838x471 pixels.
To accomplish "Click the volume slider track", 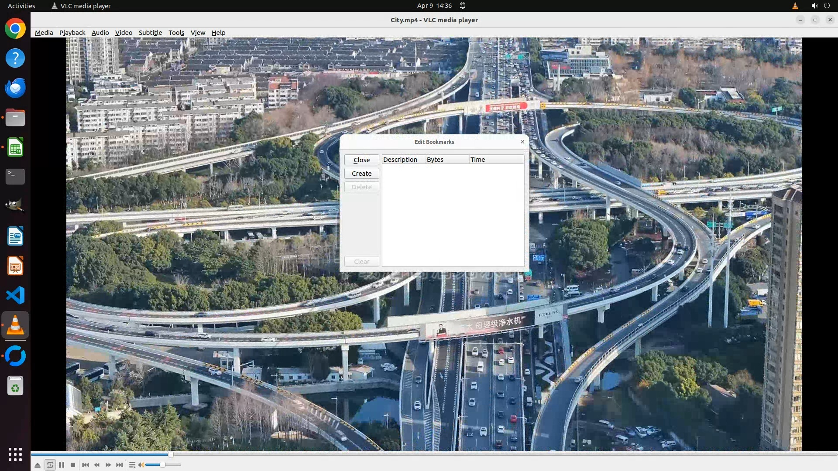I will (172, 465).
